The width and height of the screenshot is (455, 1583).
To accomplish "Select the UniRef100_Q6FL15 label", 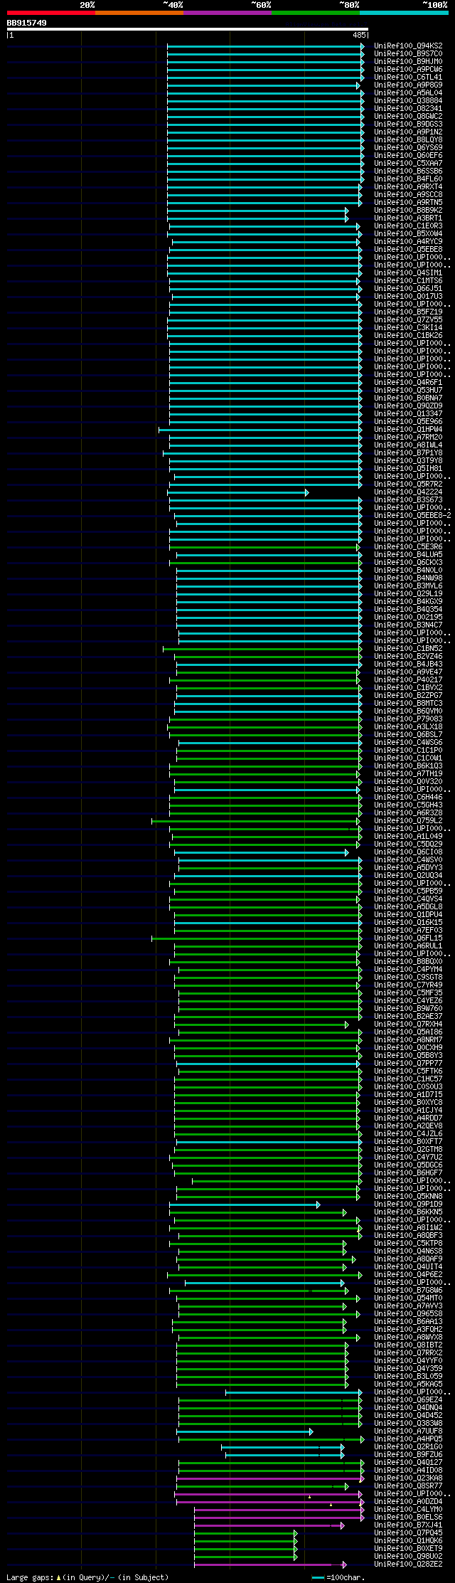I will [408, 938].
